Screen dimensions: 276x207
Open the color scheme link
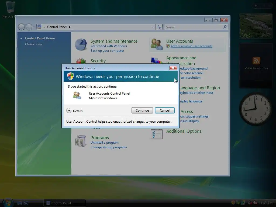pos(191,73)
